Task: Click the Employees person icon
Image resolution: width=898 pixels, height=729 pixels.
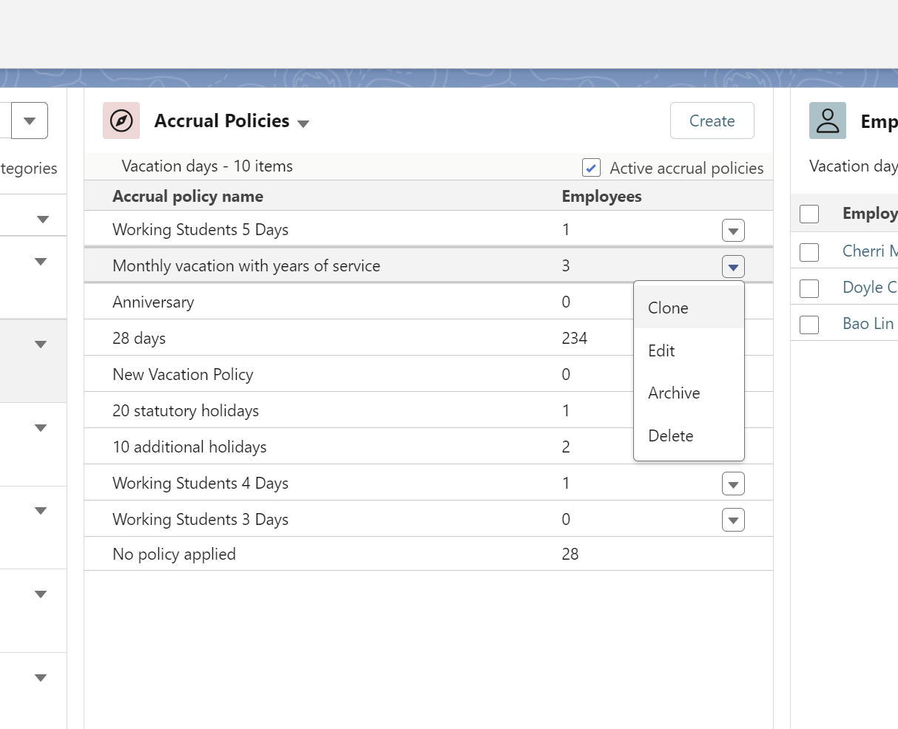Action: click(827, 121)
